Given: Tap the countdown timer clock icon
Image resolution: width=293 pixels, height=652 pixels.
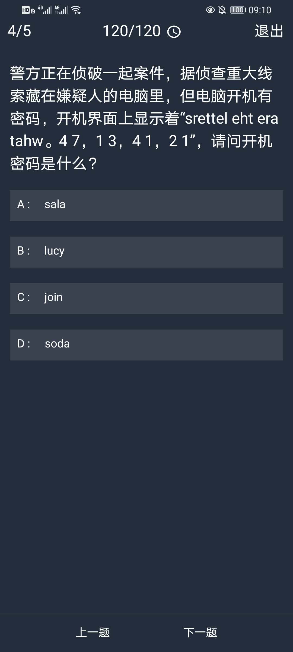Looking at the screenshot, I should pyautogui.click(x=174, y=32).
